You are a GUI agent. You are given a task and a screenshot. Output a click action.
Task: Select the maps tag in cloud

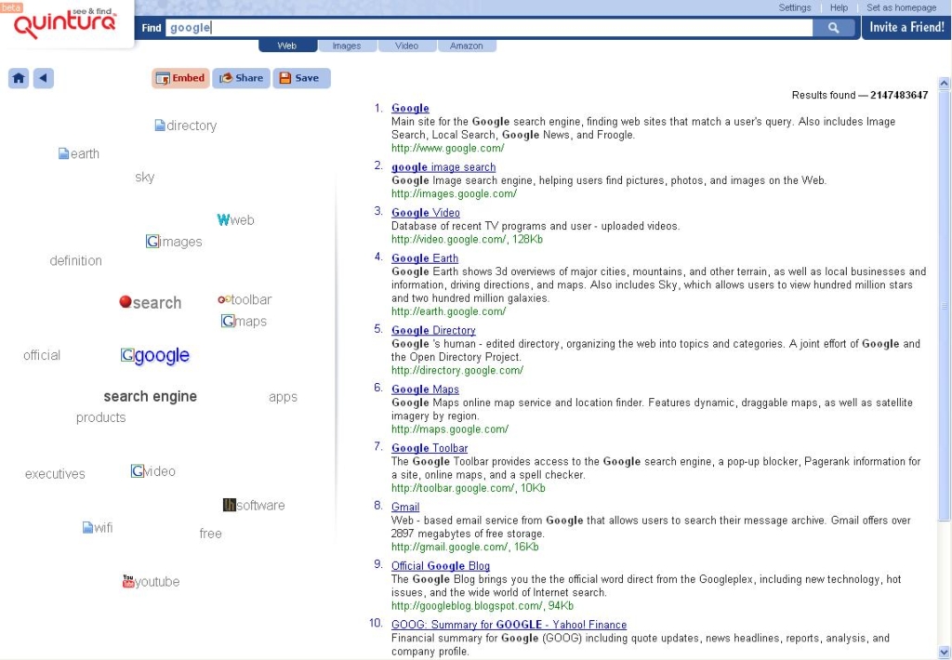click(x=245, y=322)
